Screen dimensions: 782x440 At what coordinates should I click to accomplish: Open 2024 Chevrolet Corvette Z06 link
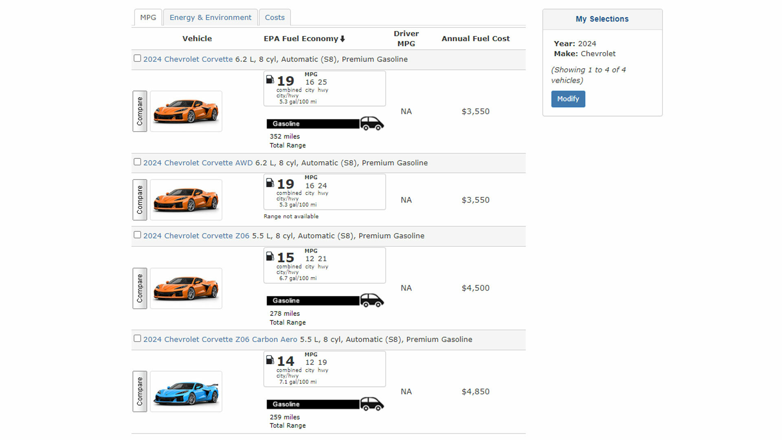pos(196,236)
